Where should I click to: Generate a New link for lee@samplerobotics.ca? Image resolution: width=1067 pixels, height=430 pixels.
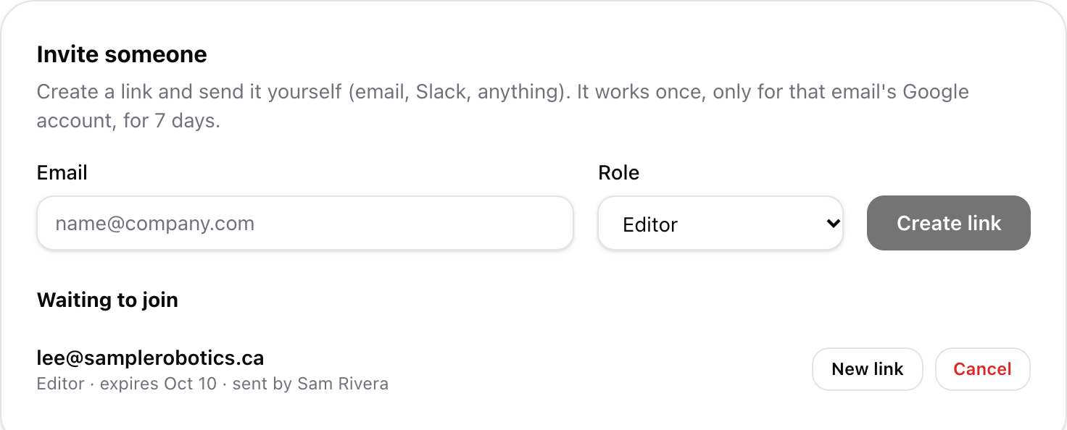click(868, 369)
